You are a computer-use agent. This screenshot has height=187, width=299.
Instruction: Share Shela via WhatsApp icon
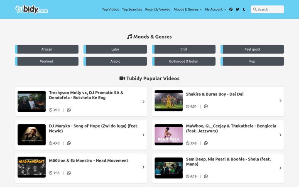pyautogui.click(x=206, y=176)
